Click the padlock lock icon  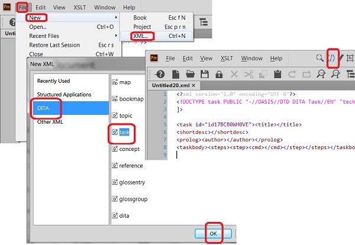click(219, 74)
